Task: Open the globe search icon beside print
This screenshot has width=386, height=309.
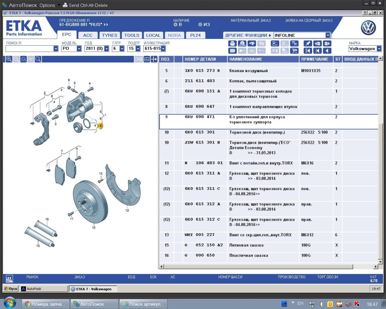Action: click(242, 44)
